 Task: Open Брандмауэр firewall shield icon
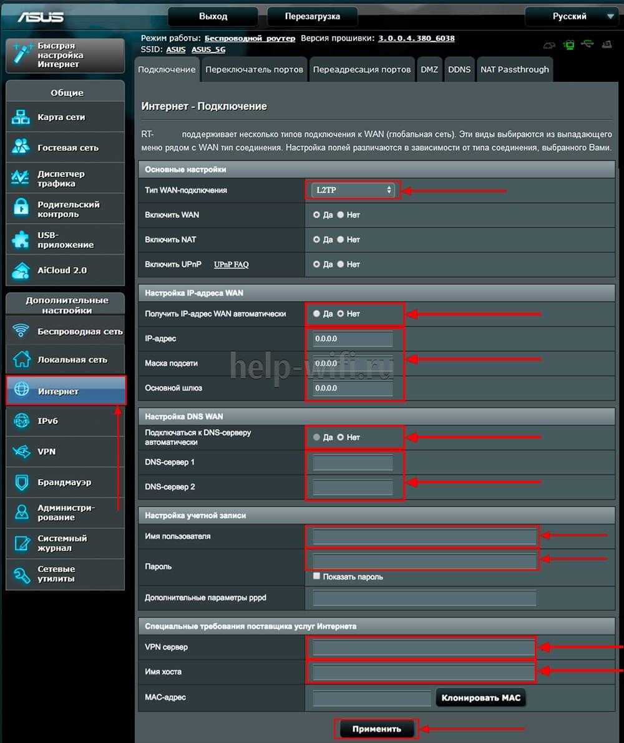point(21,483)
